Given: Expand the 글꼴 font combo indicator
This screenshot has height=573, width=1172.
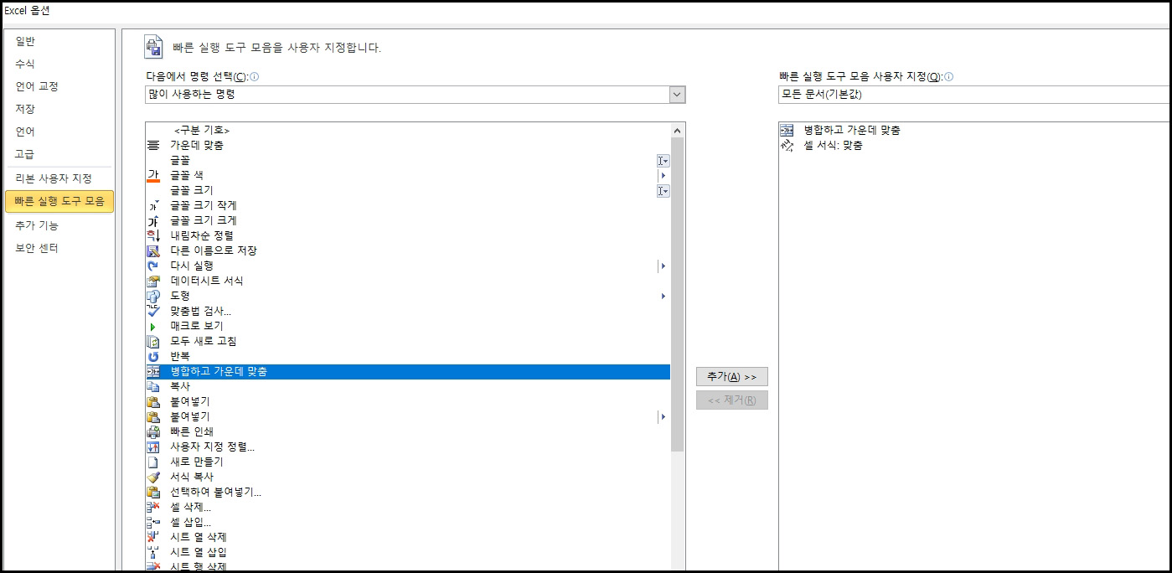Looking at the screenshot, I should click(663, 160).
